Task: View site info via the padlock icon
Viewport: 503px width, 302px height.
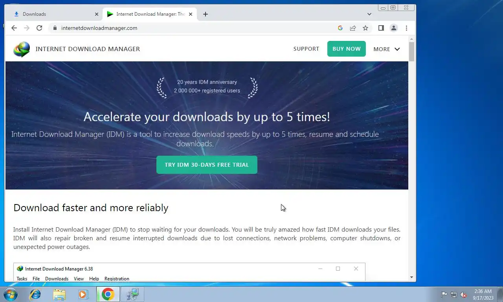Action: pos(55,28)
